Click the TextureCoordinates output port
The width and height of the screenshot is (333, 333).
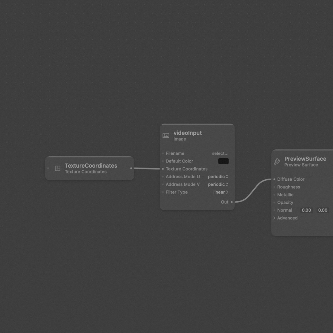pyautogui.click(x=131, y=168)
